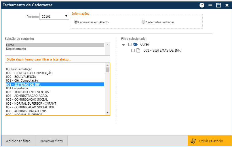Viewport: 232px width, 147px height.
Task: Choose Departamento in the context selection
Action: tap(16, 49)
